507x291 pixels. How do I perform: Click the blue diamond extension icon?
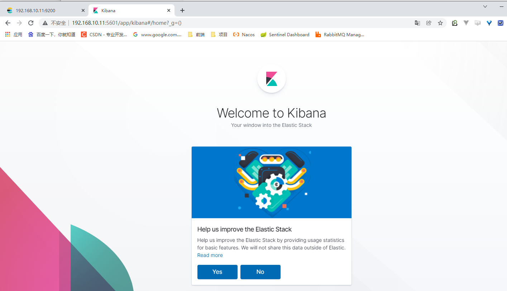coord(489,23)
